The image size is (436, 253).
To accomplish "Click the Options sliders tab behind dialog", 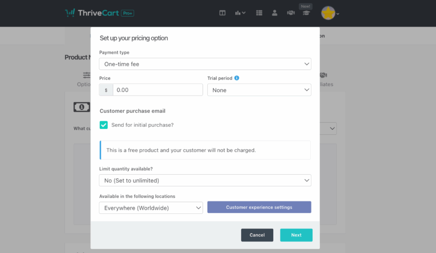I will (85, 79).
